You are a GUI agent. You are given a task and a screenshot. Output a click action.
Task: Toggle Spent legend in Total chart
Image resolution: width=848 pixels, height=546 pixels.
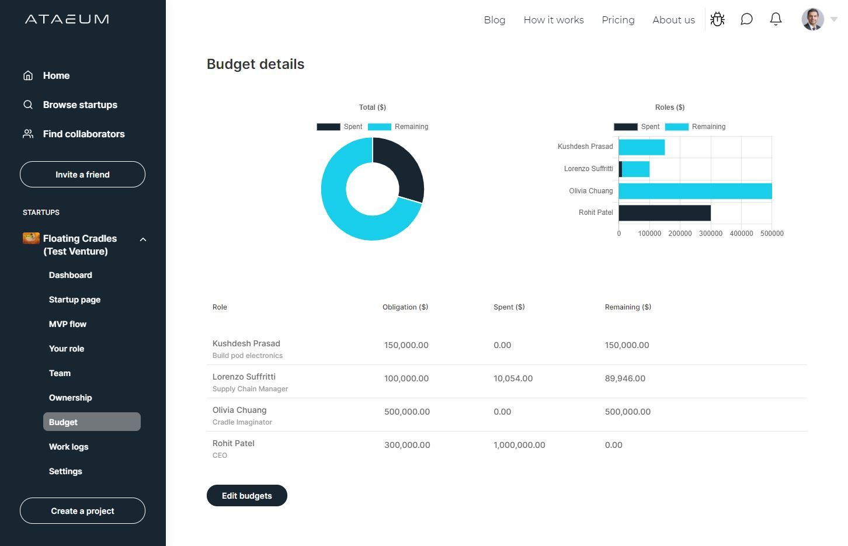[339, 127]
